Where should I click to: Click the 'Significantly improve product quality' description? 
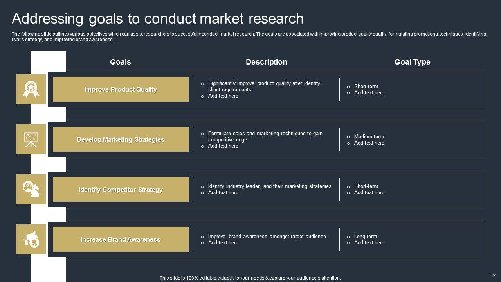pyautogui.click(x=264, y=86)
